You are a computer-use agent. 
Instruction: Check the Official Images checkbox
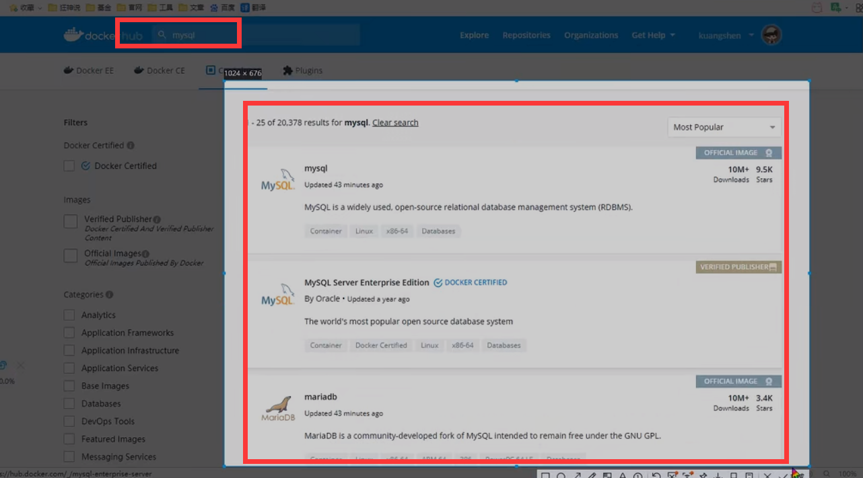[71, 255]
